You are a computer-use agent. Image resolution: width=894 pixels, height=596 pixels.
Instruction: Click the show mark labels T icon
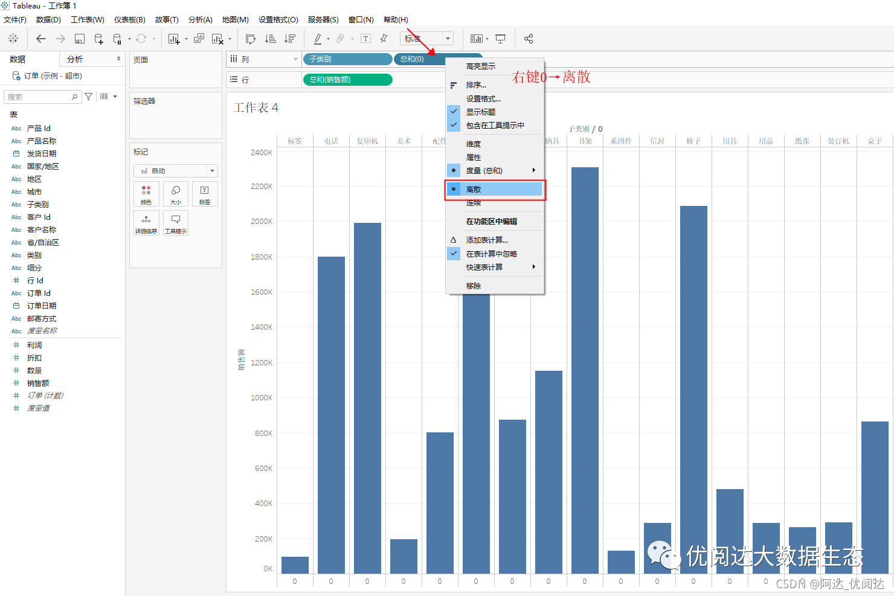pyautogui.click(x=365, y=39)
